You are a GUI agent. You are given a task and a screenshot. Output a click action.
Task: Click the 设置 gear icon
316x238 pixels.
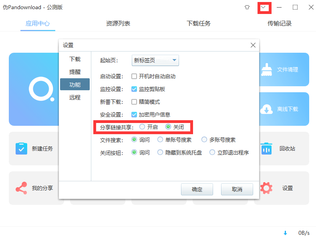click(266, 188)
